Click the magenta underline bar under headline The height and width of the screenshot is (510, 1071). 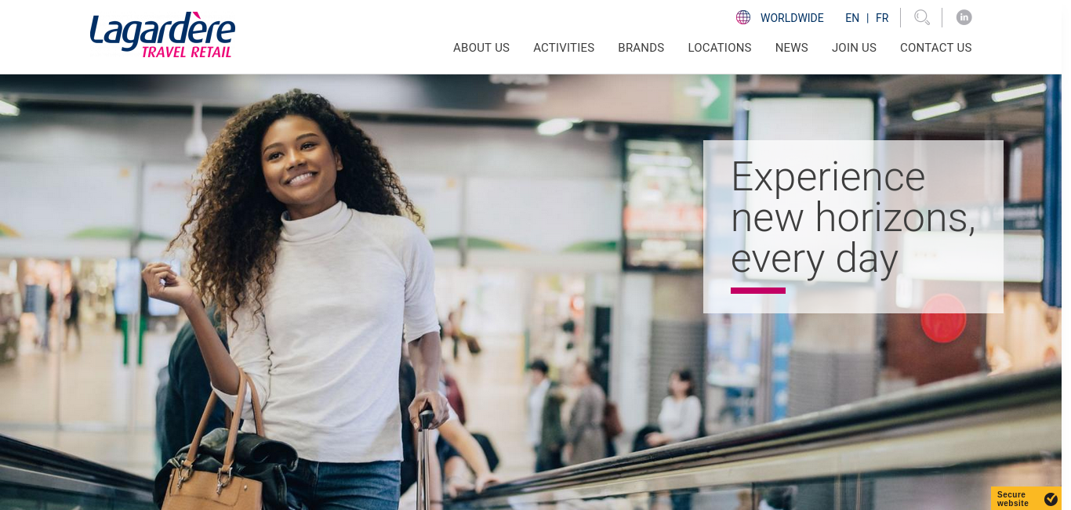click(758, 291)
